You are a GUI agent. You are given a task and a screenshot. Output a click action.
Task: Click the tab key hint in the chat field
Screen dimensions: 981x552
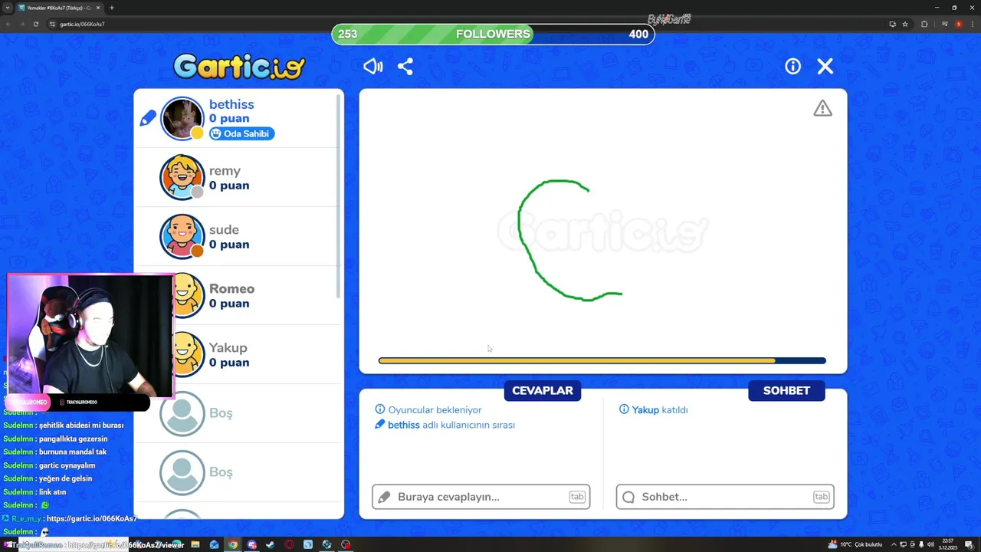[x=821, y=497]
